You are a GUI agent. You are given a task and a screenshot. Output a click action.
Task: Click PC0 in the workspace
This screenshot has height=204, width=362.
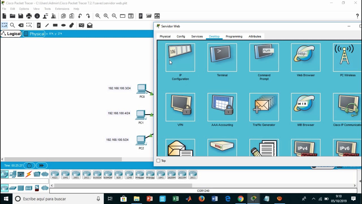[x=142, y=89]
